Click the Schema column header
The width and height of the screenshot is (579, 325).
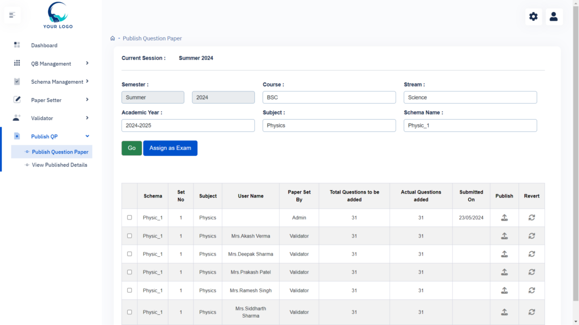tap(153, 196)
